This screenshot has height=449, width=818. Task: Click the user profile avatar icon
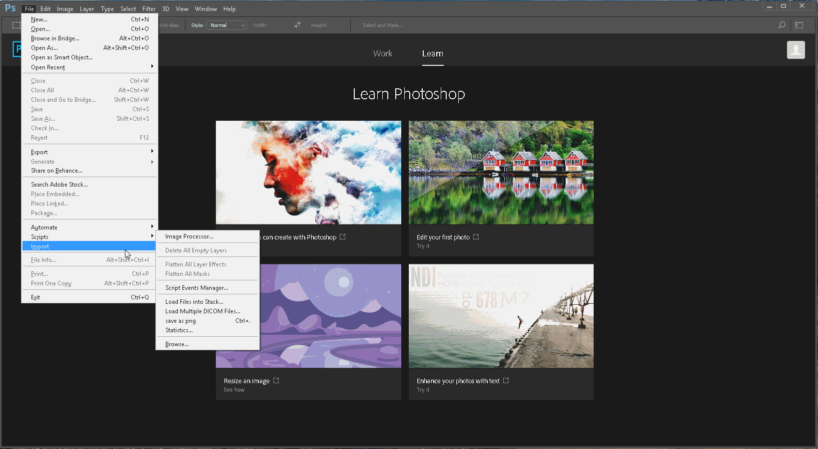pos(796,50)
